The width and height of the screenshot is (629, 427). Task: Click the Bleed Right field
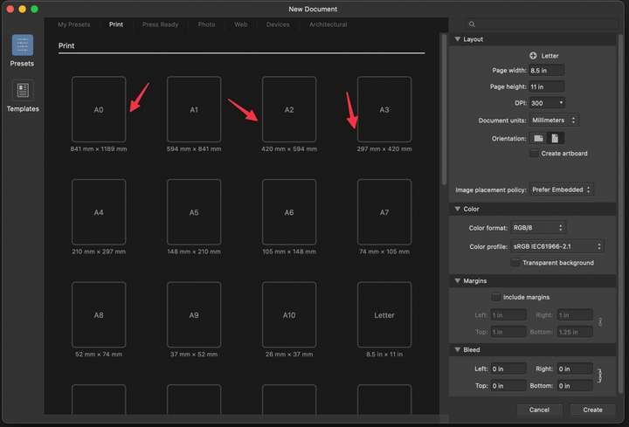[575, 368]
